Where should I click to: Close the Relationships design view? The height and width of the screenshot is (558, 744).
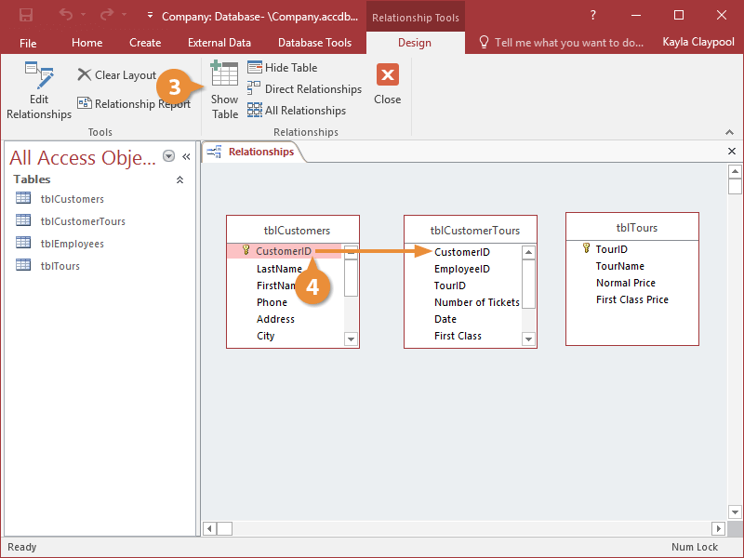387,85
